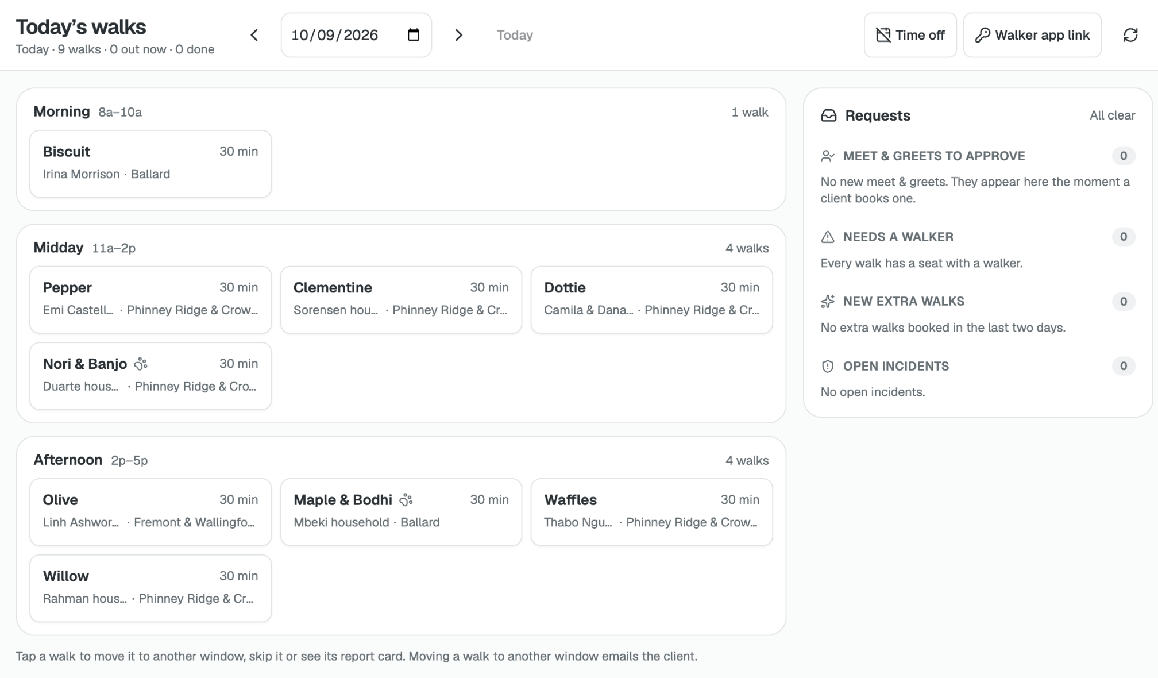
Task: Open the calendar picker icon in date field
Action: (414, 35)
